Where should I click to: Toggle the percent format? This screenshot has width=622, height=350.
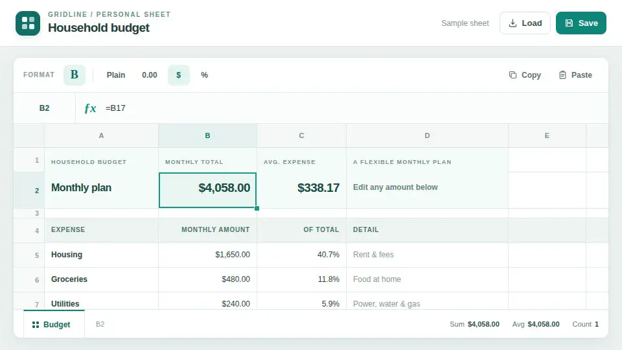204,75
